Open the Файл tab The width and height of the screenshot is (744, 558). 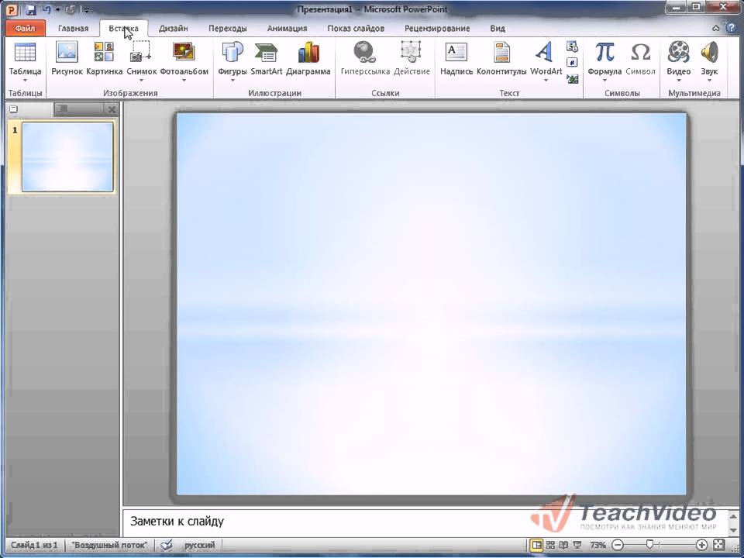coord(25,29)
